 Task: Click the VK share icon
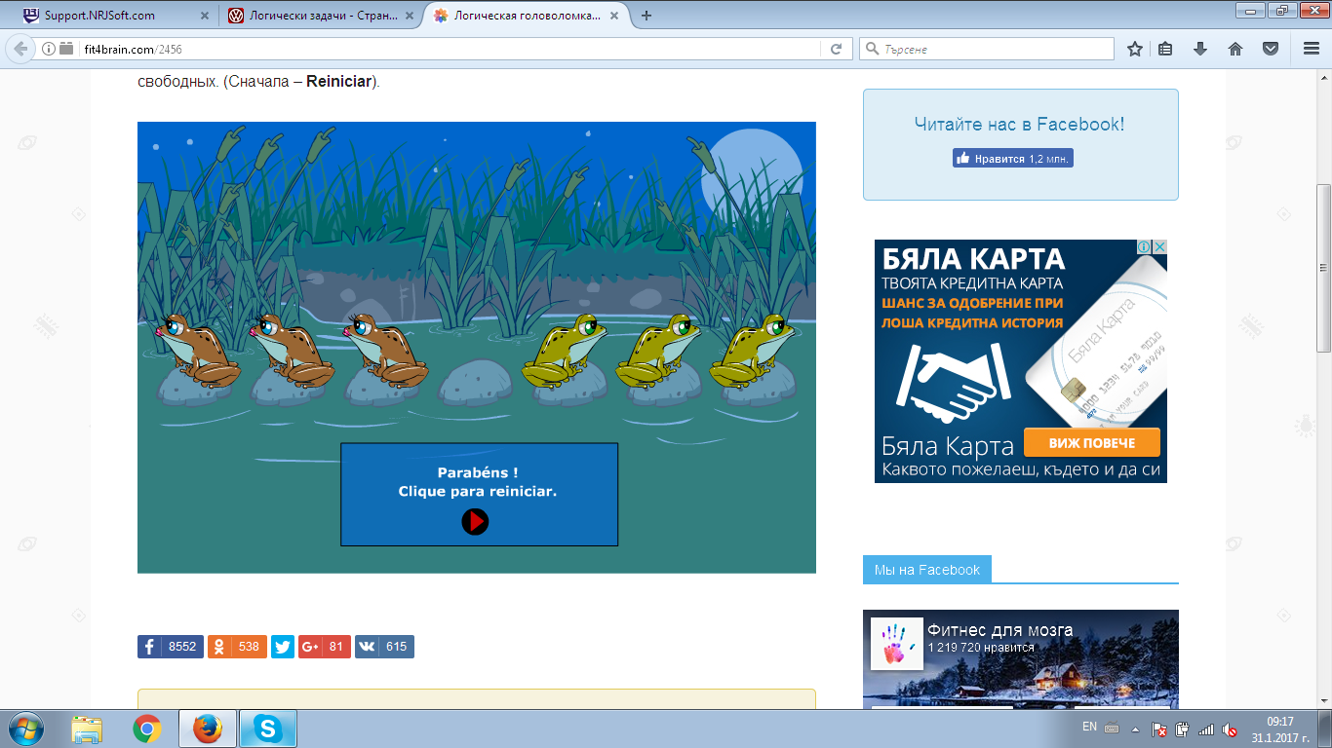(368, 647)
